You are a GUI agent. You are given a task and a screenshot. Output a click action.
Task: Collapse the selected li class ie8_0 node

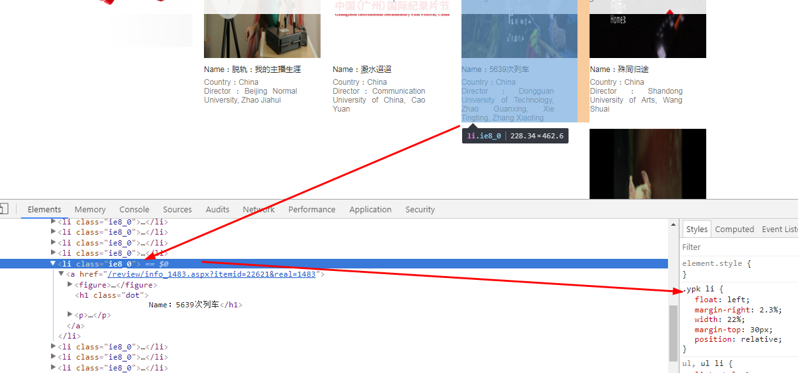(x=54, y=263)
